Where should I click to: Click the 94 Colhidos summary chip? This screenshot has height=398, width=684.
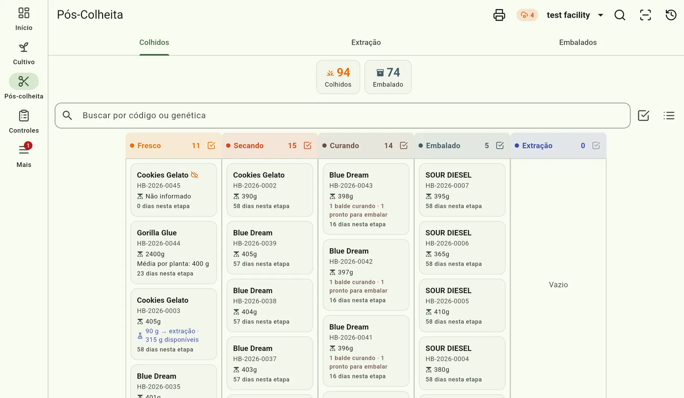click(x=338, y=77)
